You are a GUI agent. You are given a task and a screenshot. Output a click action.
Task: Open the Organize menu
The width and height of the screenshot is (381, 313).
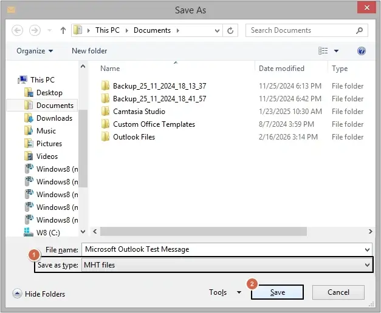(35, 51)
